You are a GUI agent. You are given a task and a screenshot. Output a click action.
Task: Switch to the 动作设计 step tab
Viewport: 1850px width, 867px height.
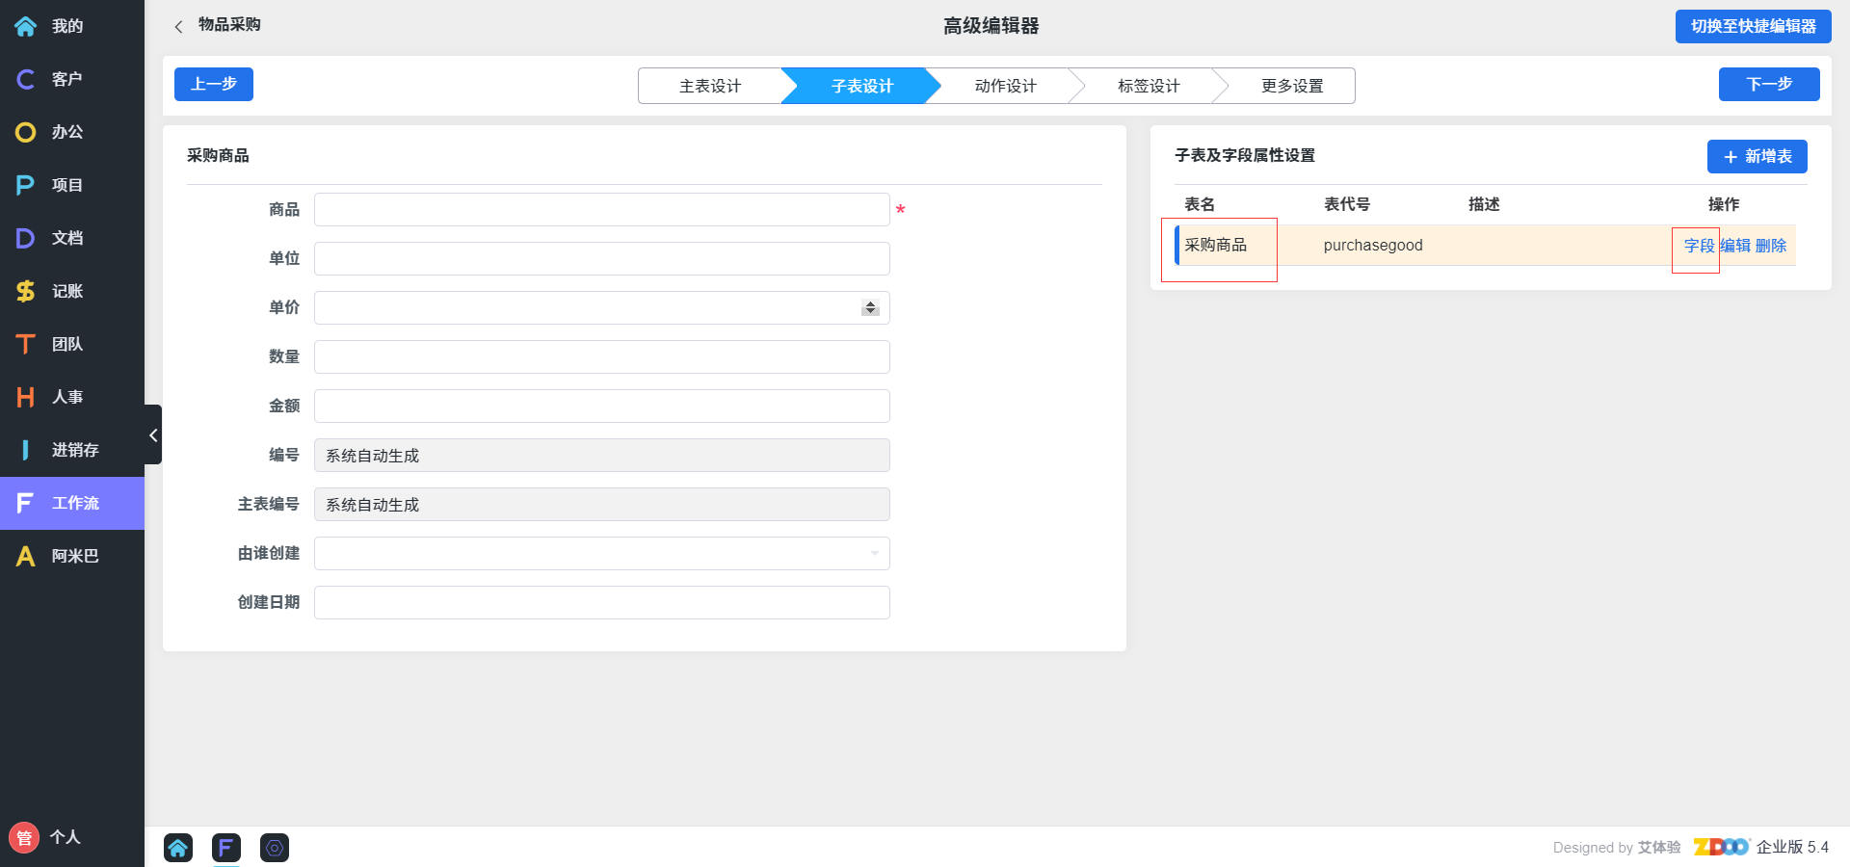click(1005, 86)
